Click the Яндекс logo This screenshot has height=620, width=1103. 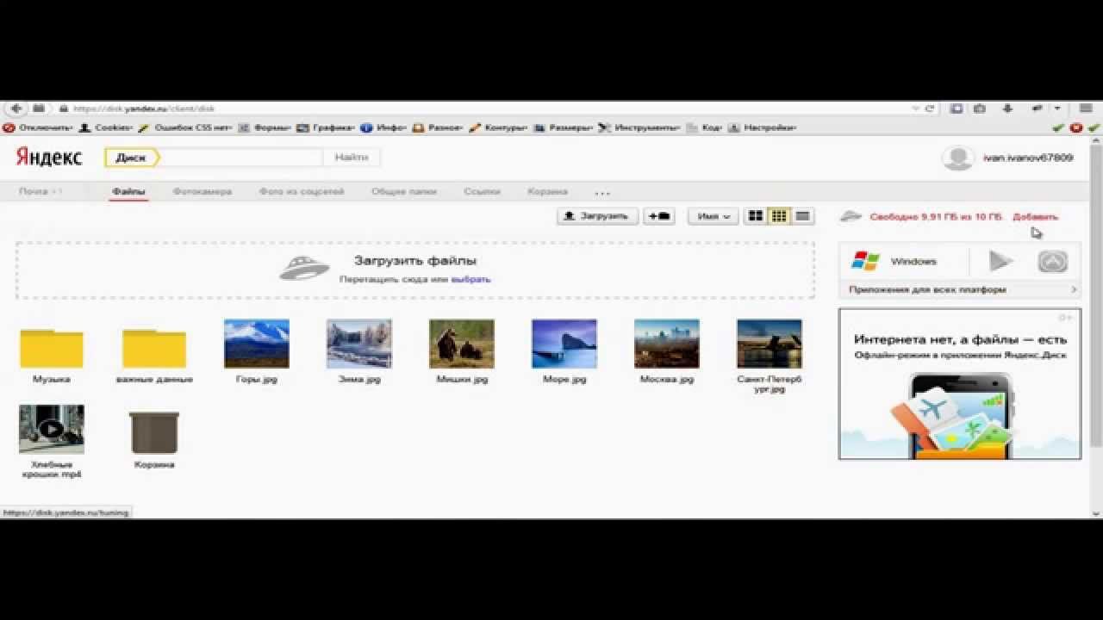49,156
